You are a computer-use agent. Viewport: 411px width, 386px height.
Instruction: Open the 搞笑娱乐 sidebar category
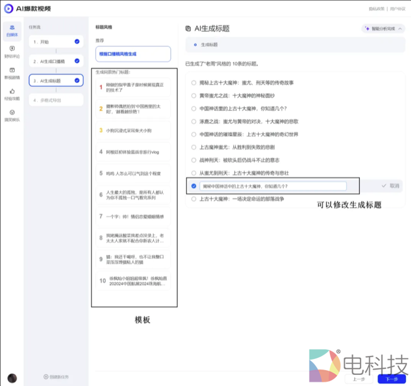click(x=12, y=115)
